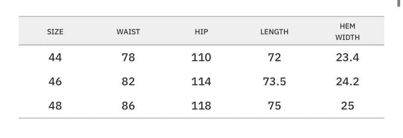The width and height of the screenshot is (403, 138).
Task: Click waist value 78
Action: [x=128, y=58]
